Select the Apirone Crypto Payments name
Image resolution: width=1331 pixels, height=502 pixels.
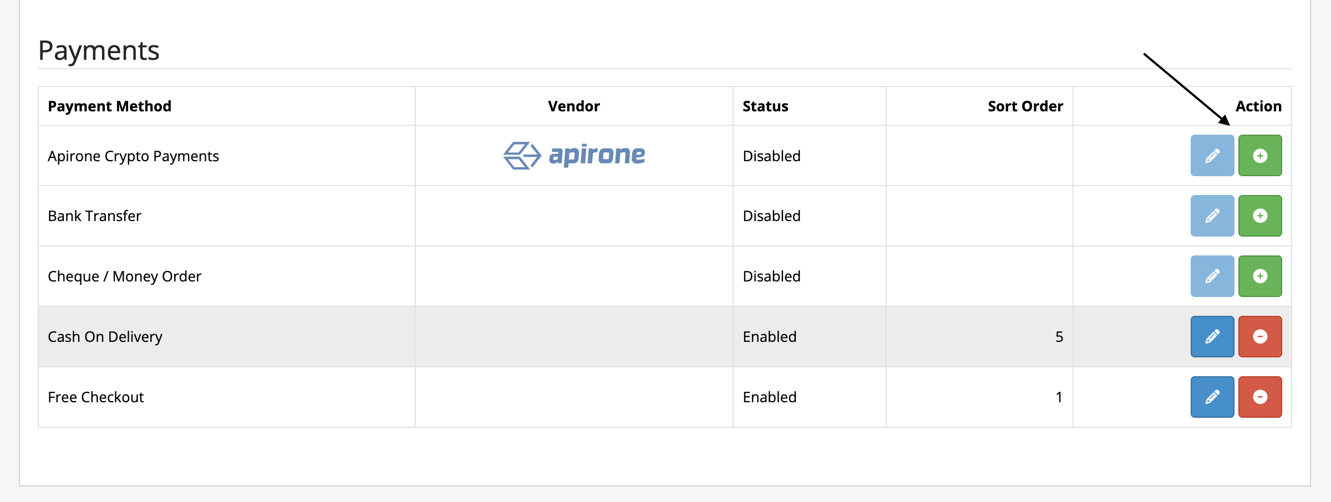tap(133, 156)
